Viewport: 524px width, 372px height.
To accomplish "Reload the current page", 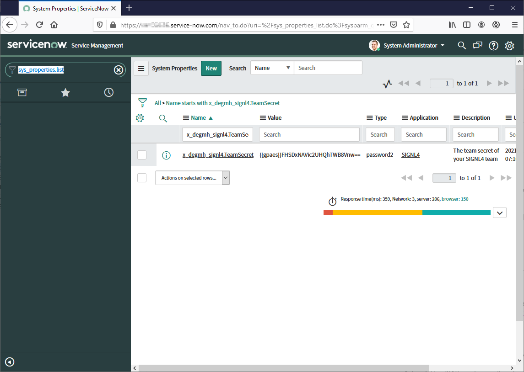I will click(x=39, y=25).
